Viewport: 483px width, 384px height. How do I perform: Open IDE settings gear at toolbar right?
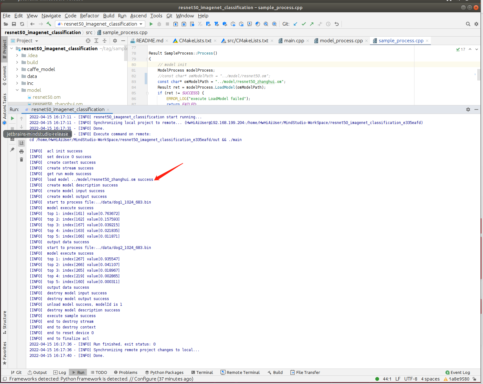tap(476, 24)
